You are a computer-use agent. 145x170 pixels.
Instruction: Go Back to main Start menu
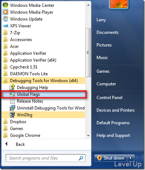20,144
